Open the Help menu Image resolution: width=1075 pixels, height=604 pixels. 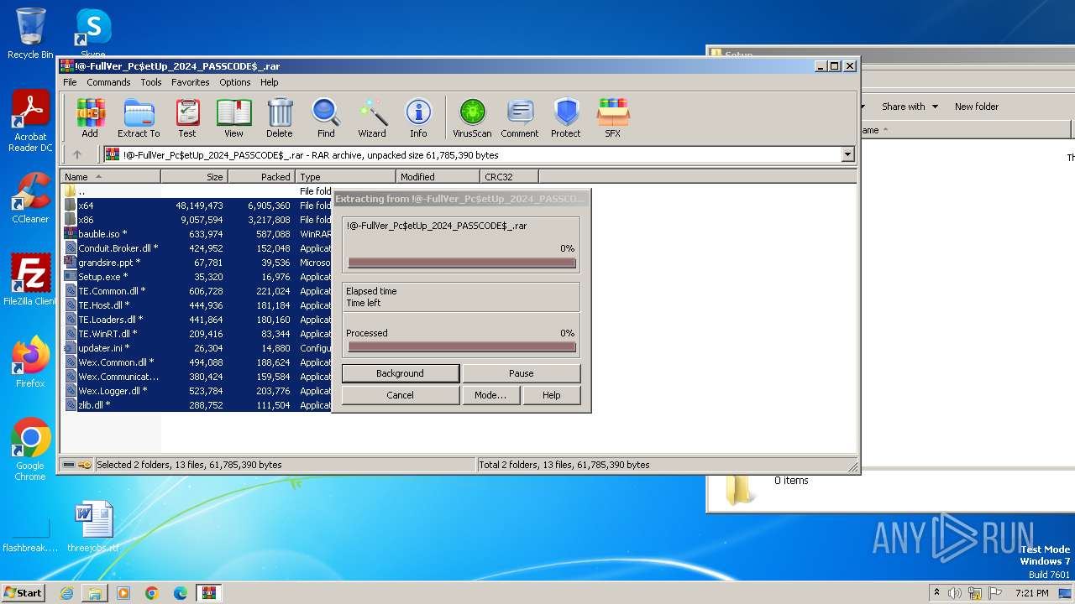[x=270, y=82]
